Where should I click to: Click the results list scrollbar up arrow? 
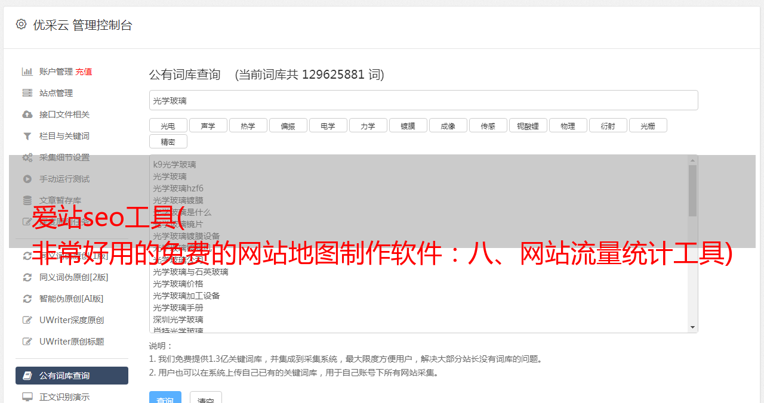[692, 160]
